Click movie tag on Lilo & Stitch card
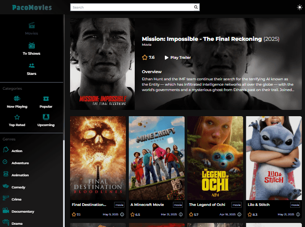305x227 pixels. click(295, 205)
